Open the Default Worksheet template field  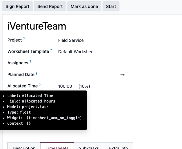tap(77, 52)
